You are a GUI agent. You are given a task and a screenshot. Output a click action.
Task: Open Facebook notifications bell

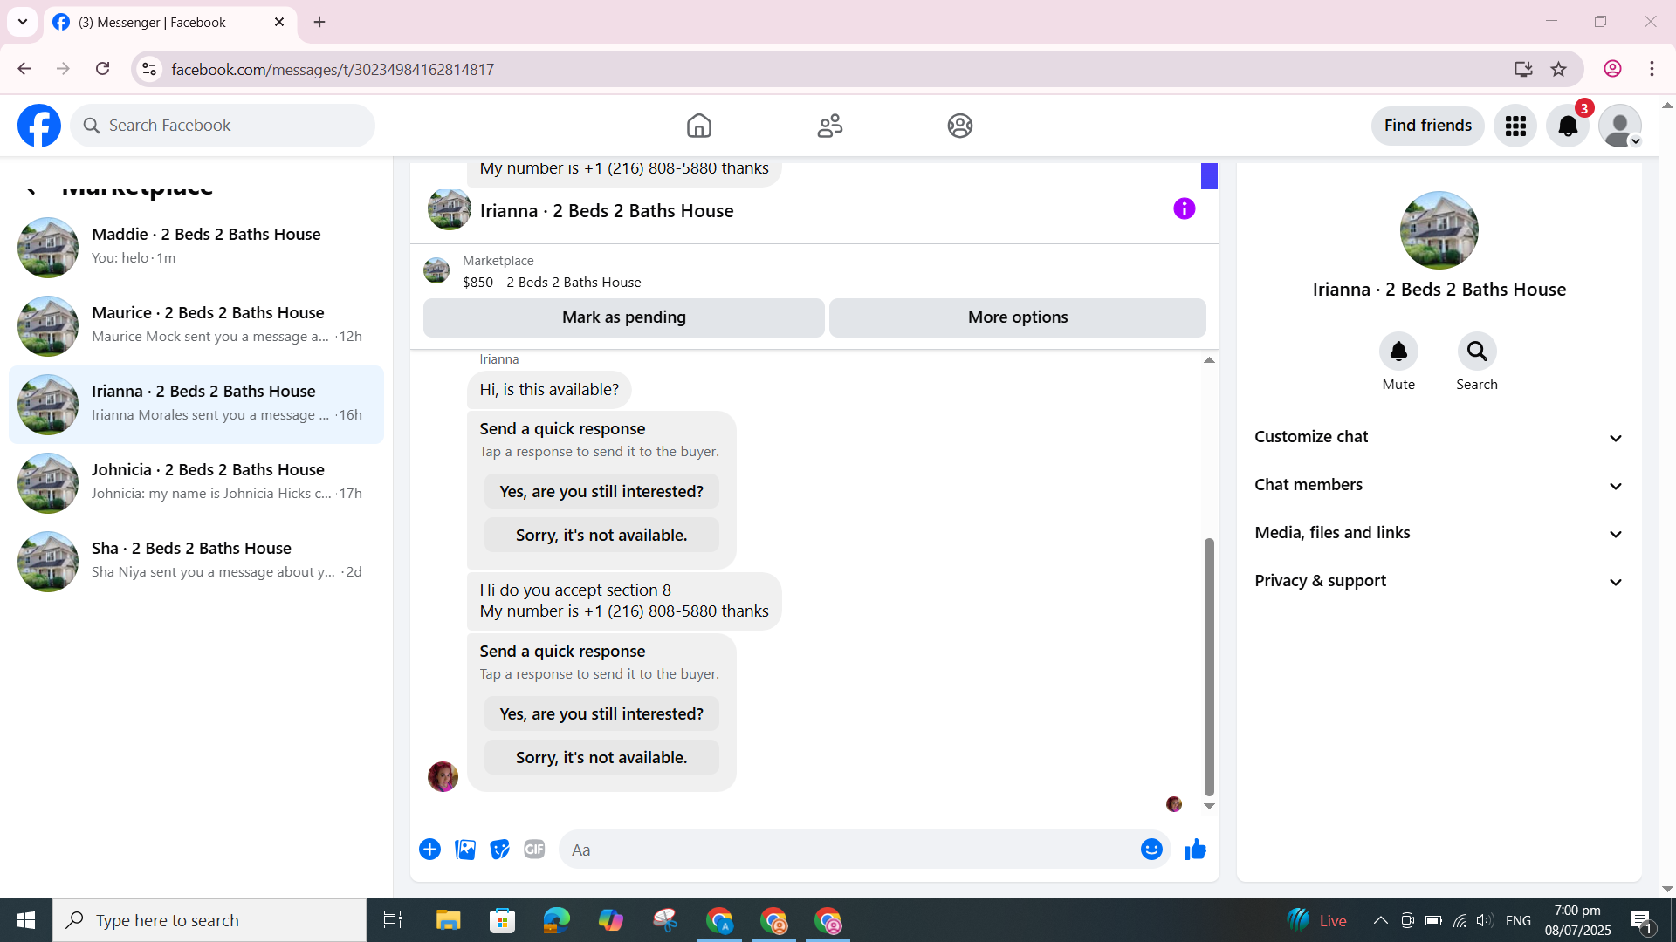[x=1568, y=126]
